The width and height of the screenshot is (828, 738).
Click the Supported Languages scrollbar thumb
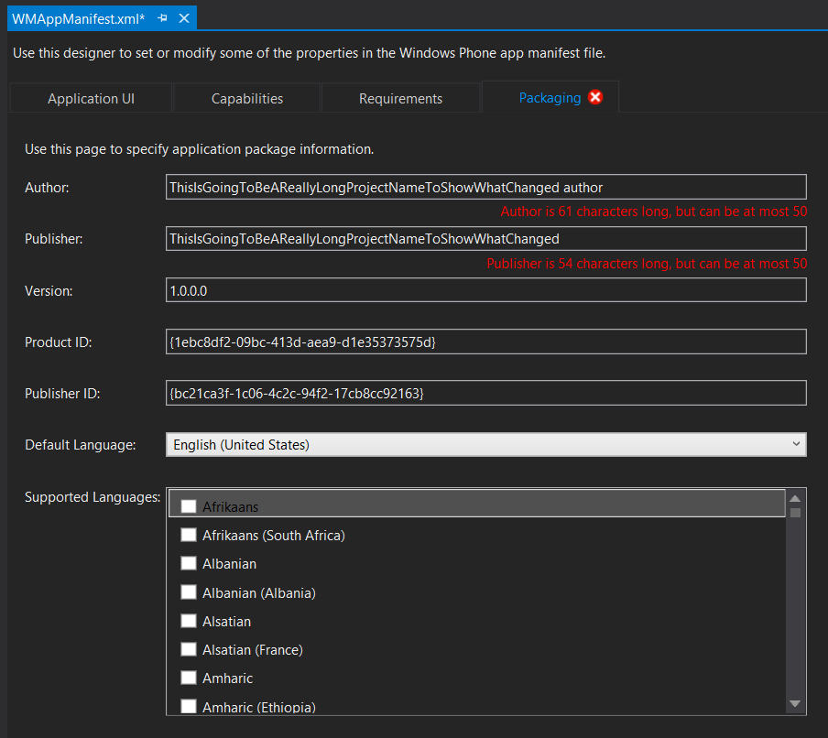pos(795,513)
